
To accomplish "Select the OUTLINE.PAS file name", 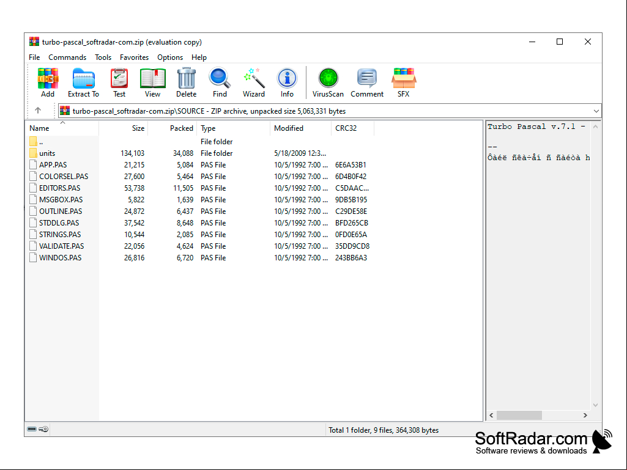I will [x=61, y=211].
